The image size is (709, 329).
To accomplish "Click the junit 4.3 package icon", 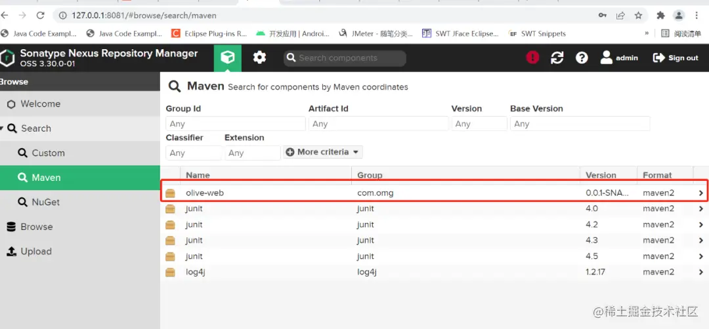I will click(170, 241).
